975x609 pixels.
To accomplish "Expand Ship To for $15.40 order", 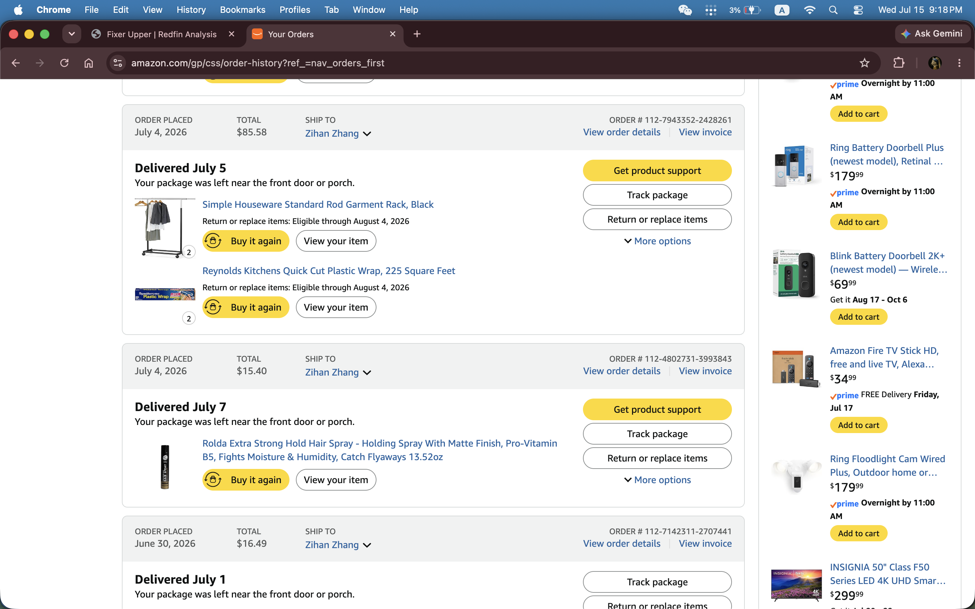I will [x=338, y=372].
